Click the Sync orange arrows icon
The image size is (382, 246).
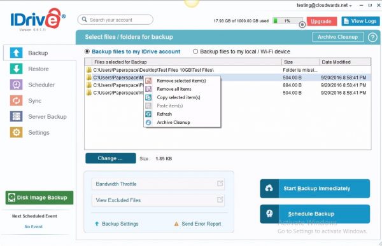(x=16, y=100)
